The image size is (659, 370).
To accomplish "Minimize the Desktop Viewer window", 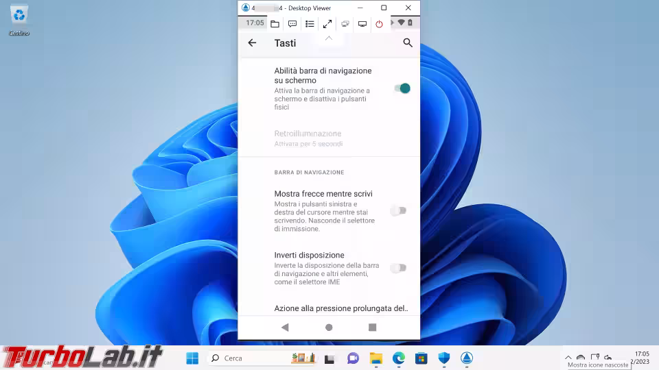I will [x=360, y=8].
